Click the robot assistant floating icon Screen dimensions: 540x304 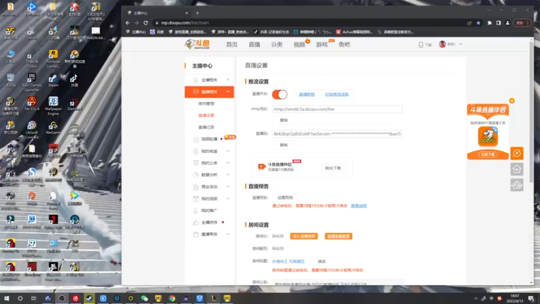pos(516,185)
